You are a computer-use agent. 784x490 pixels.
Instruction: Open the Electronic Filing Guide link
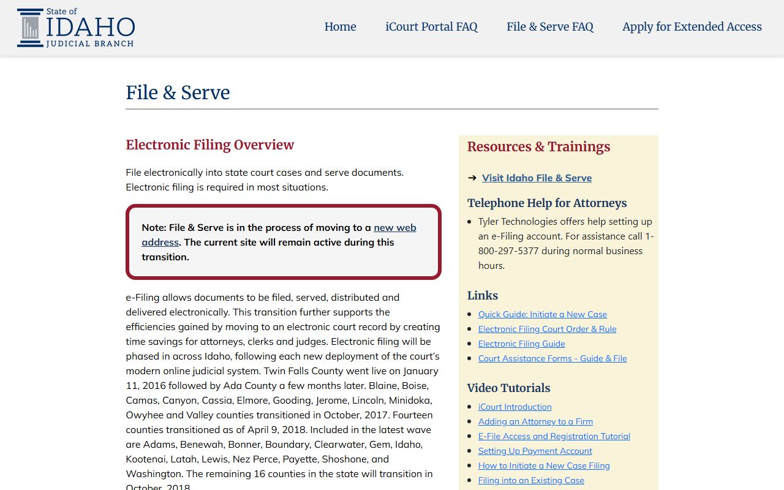(x=521, y=344)
